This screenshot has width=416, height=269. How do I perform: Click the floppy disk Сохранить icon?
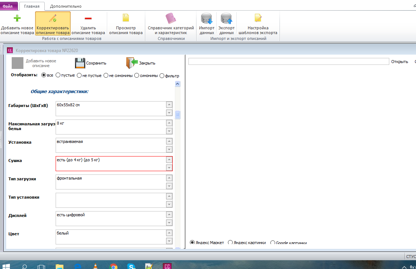tap(80, 63)
